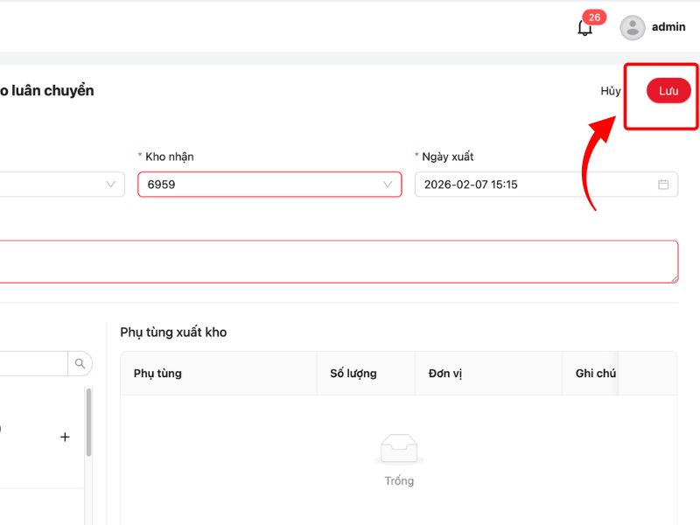Image resolution: width=700 pixels, height=525 pixels.
Task: Click the Đơn vị column header
Action: pos(445,374)
